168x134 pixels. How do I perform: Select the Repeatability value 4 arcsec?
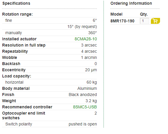click(89, 51)
